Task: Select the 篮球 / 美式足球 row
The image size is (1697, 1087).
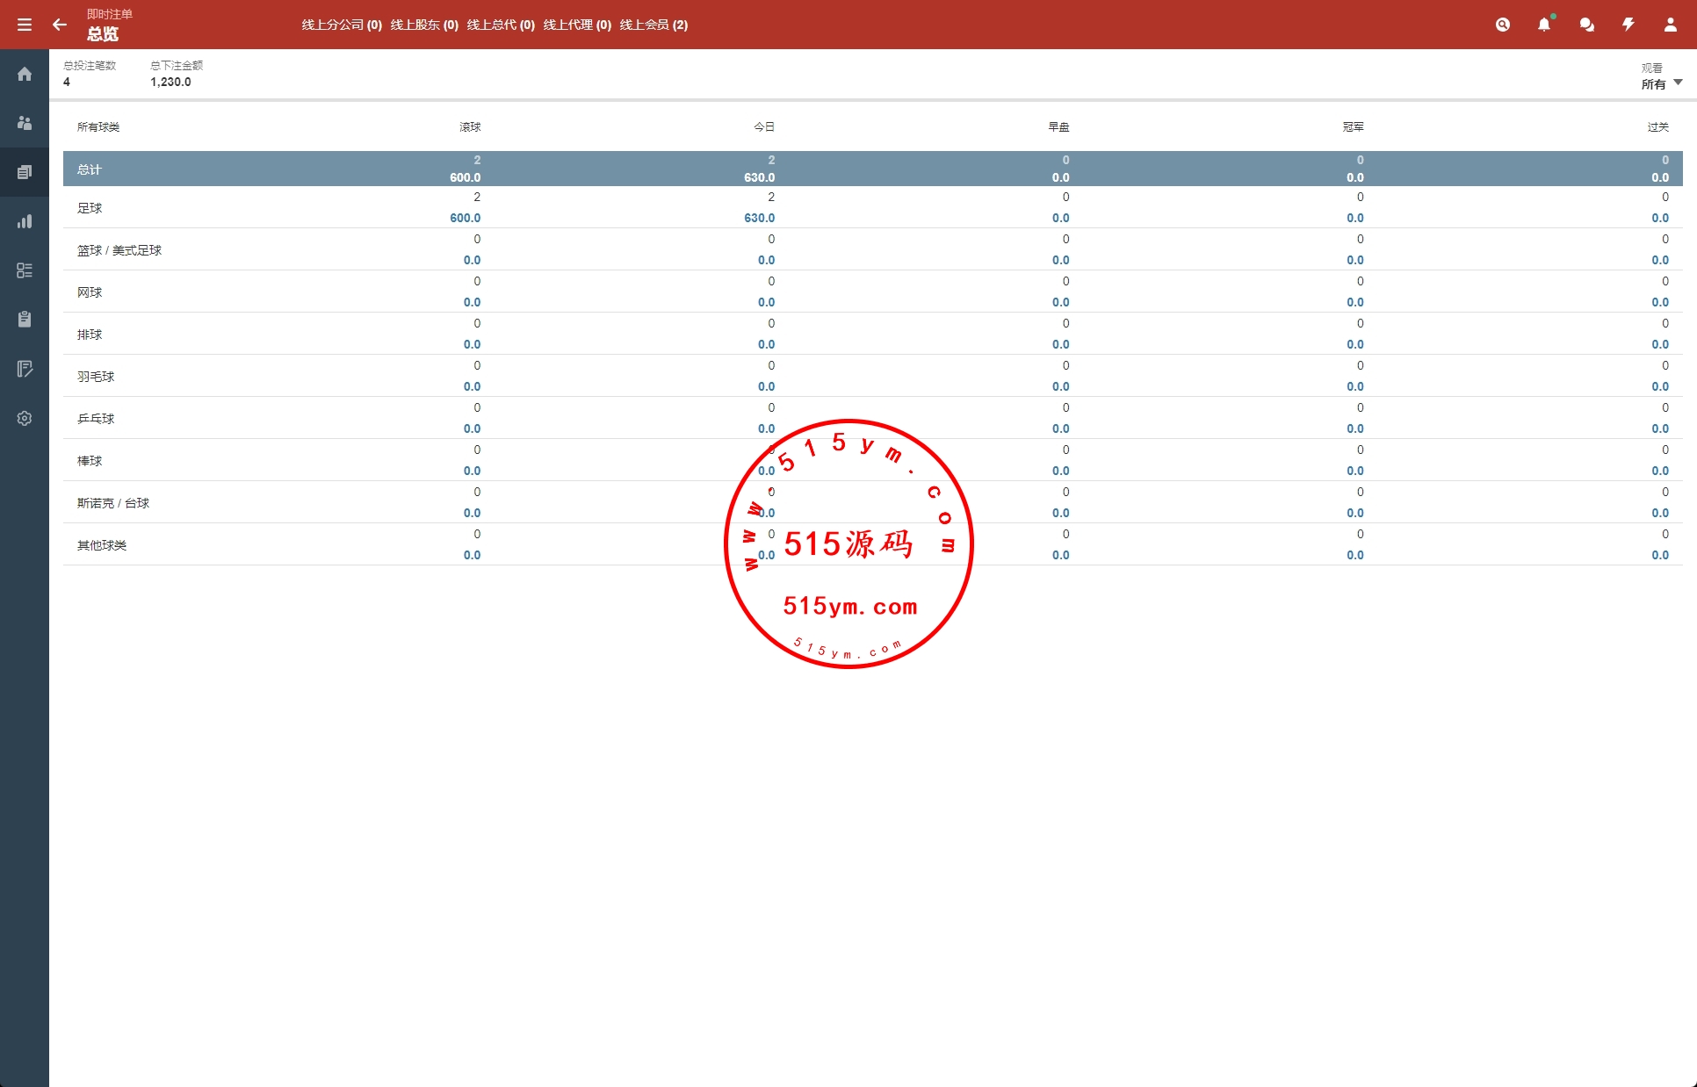Action: click(x=119, y=250)
